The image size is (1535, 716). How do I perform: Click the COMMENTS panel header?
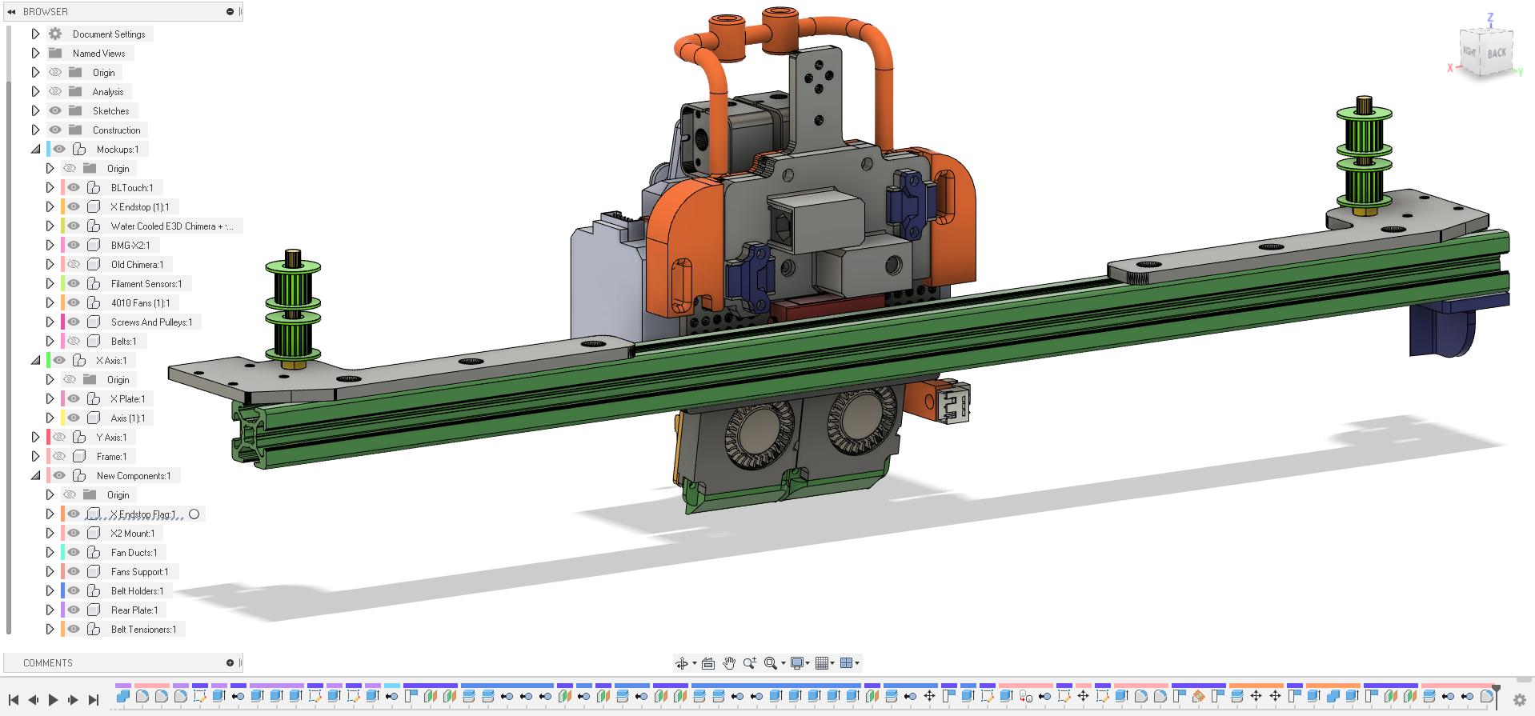click(x=122, y=663)
